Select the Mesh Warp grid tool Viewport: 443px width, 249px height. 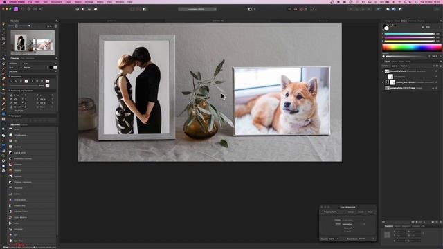coord(3,119)
